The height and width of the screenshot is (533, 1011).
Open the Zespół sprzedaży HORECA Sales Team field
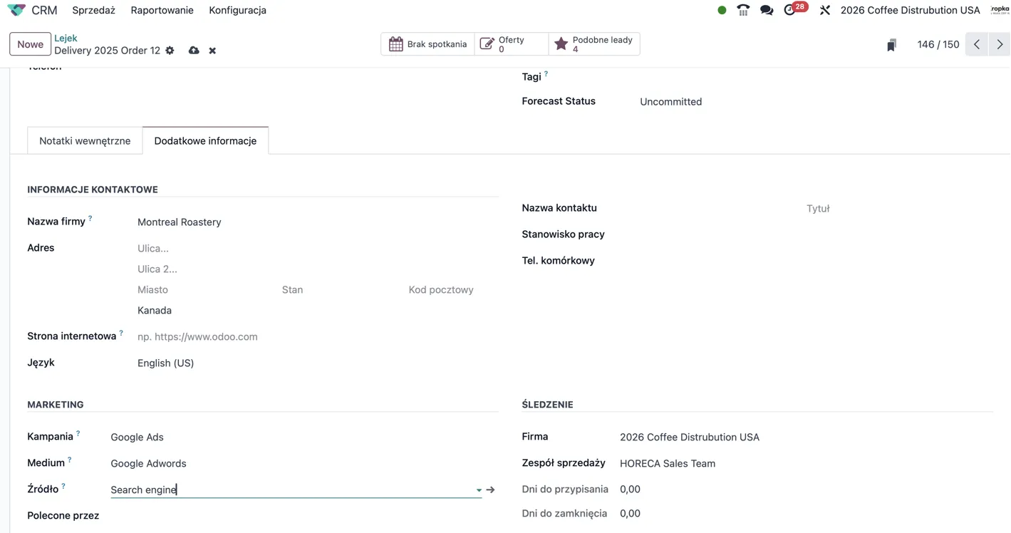[x=806, y=463]
